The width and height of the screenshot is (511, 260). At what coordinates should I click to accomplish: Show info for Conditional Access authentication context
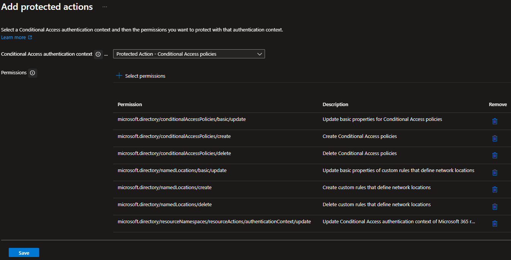coord(98,54)
